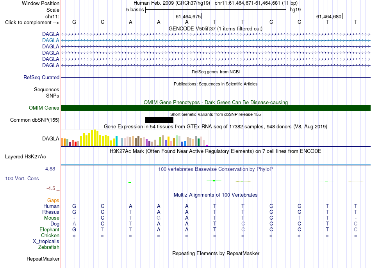The height and width of the screenshot is (268, 371).
Task: Click 'Short Genetic Variants from dbSNP' title
Action: click(x=216, y=114)
